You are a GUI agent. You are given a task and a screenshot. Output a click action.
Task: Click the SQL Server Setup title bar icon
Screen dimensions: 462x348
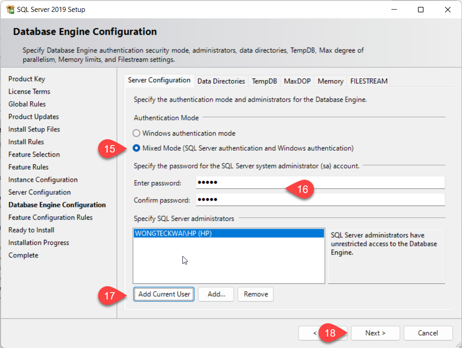(10, 10)
